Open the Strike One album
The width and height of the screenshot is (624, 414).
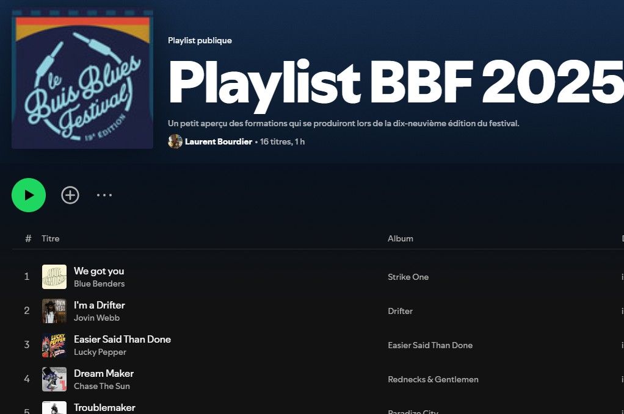pos(408,277)
